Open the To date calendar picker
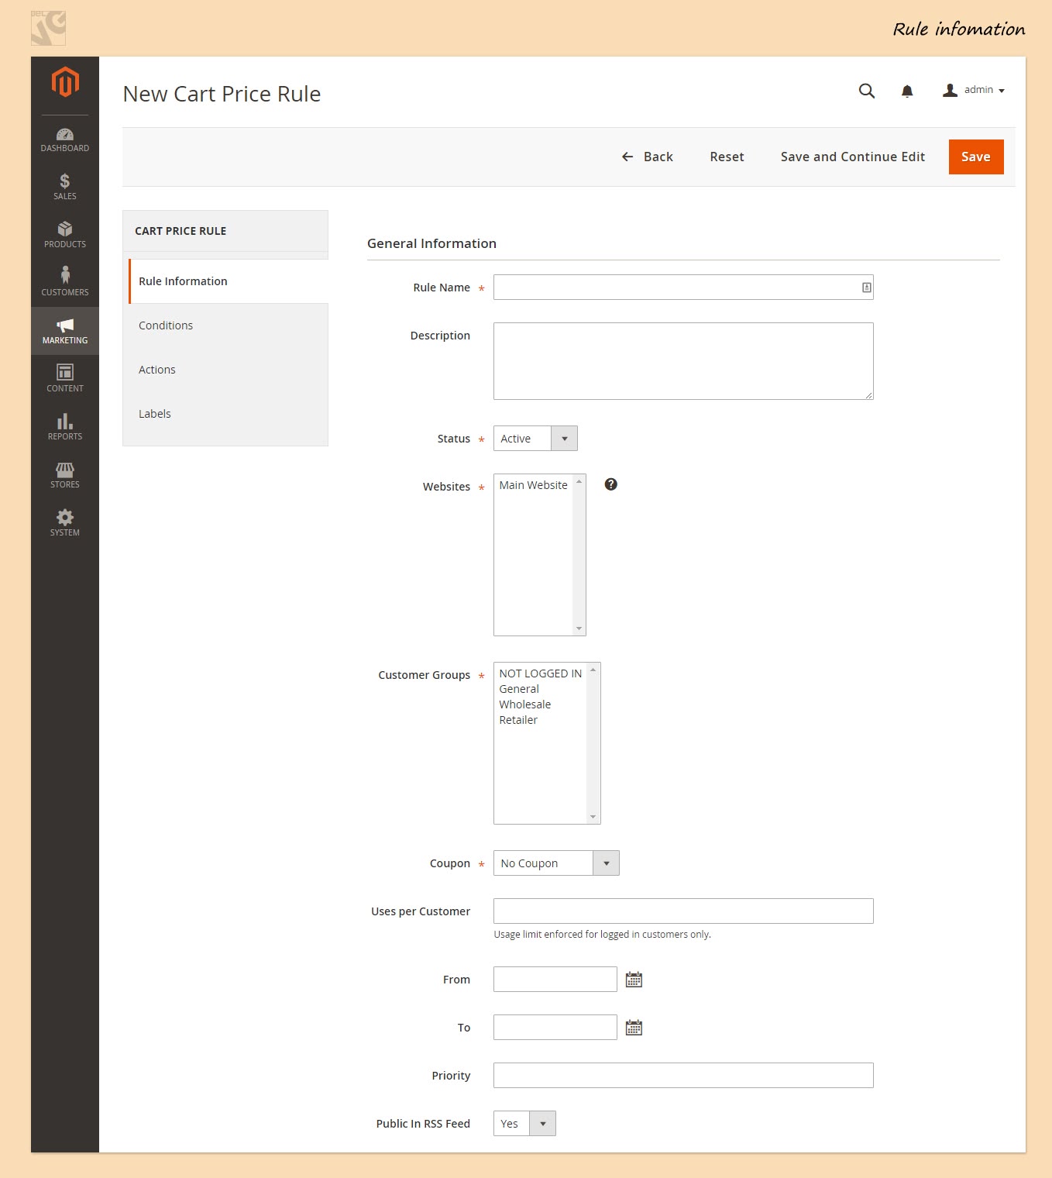Screen dimensions: 1052x1178 (634, 1028)
